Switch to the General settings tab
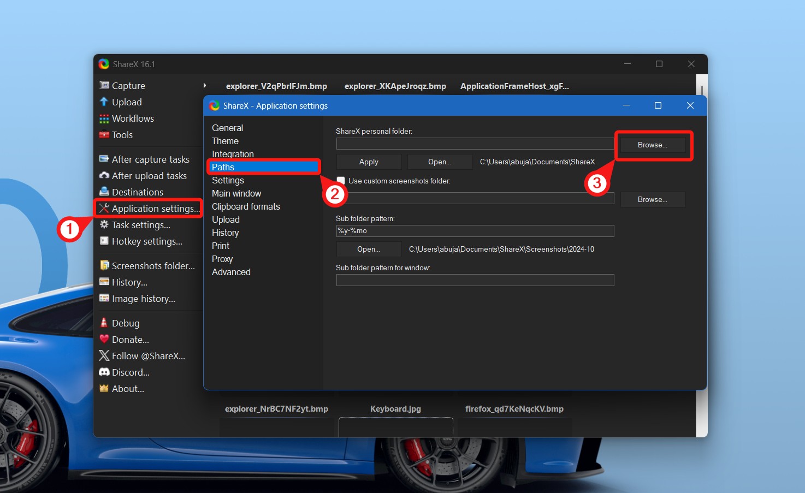This screenshot has height=493, width=805. pos(227,127)
